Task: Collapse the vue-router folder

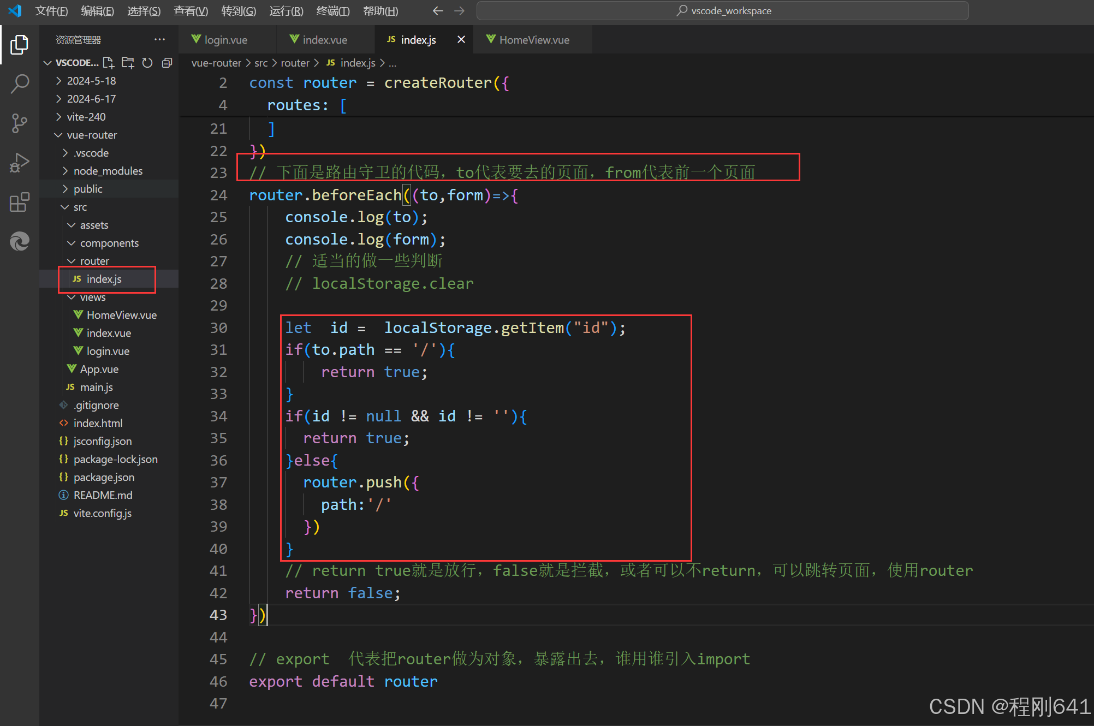Action: (92, 135)
